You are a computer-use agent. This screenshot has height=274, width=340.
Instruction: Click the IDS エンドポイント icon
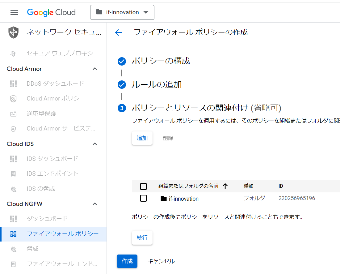[x=13, y=174]
